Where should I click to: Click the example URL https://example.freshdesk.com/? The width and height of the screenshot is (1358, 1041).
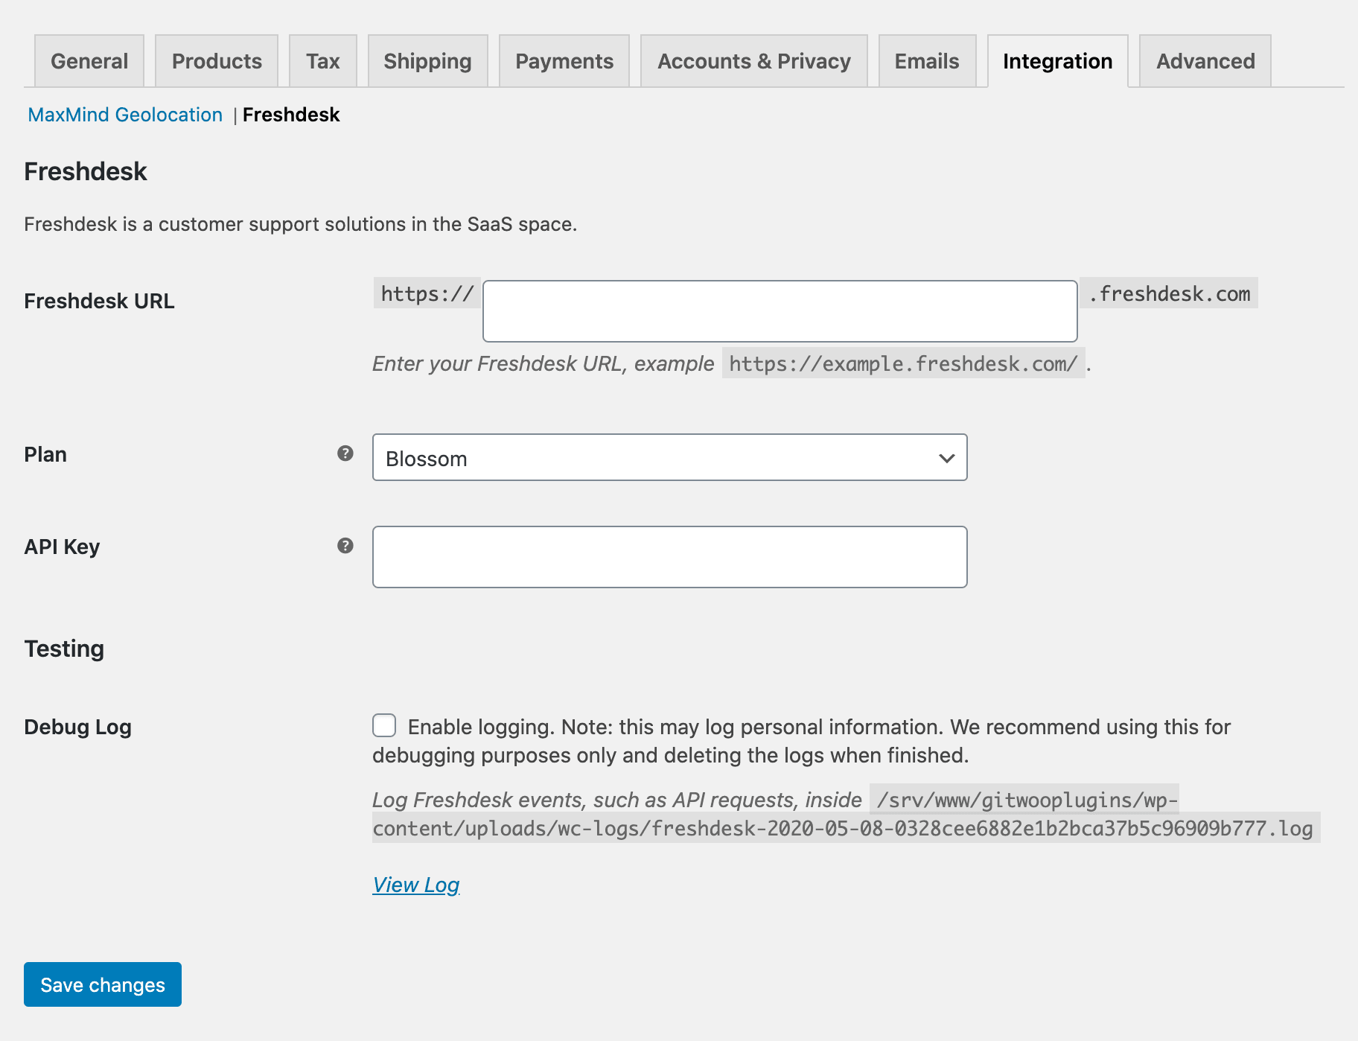click(x=903, y=363)
